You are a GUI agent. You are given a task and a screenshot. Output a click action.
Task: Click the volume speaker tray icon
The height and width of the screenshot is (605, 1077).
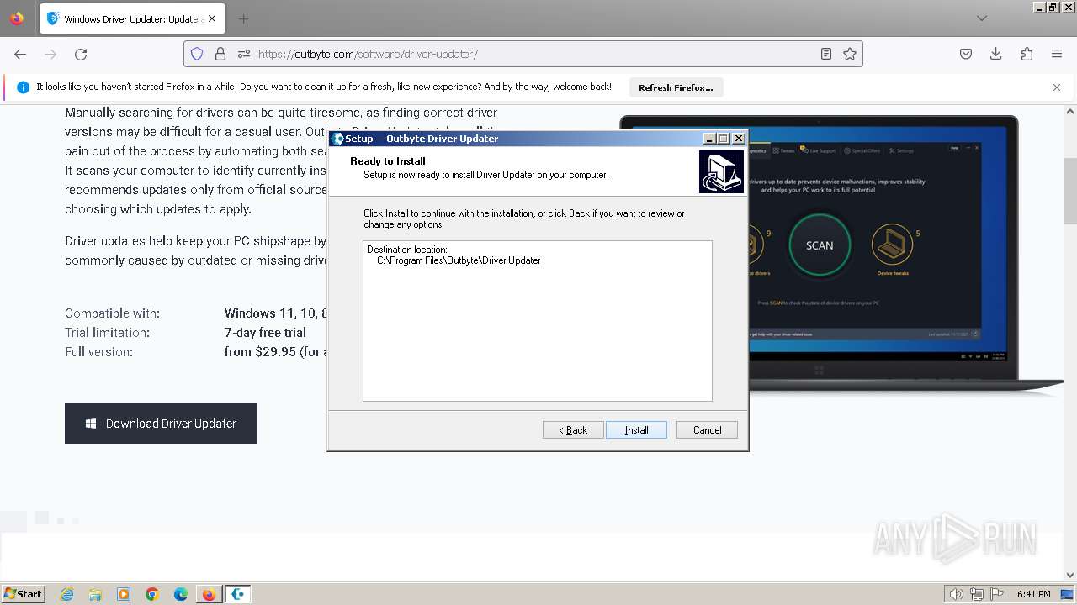tap(957, 594)
